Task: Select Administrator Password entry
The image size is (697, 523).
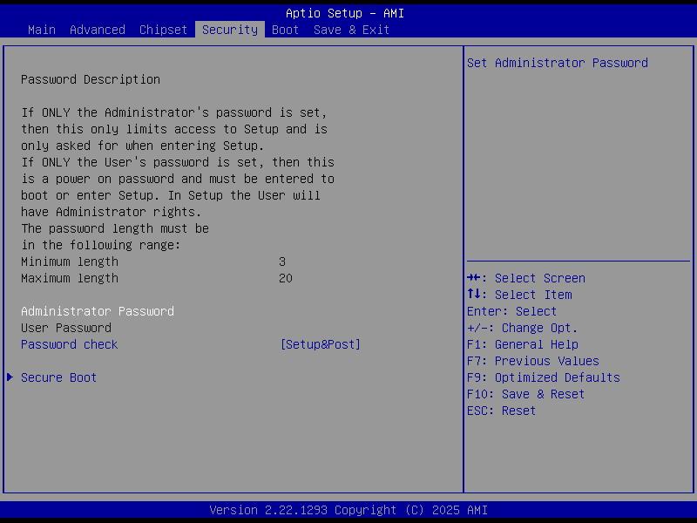Action: tap(98, 311)
